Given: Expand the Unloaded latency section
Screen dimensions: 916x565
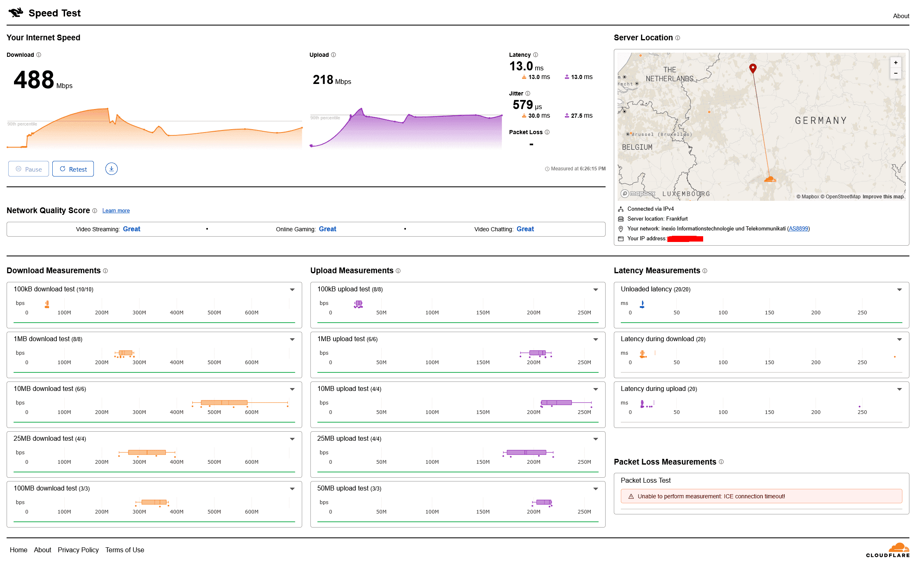Looking at the screenshot, I should point(899,290).
